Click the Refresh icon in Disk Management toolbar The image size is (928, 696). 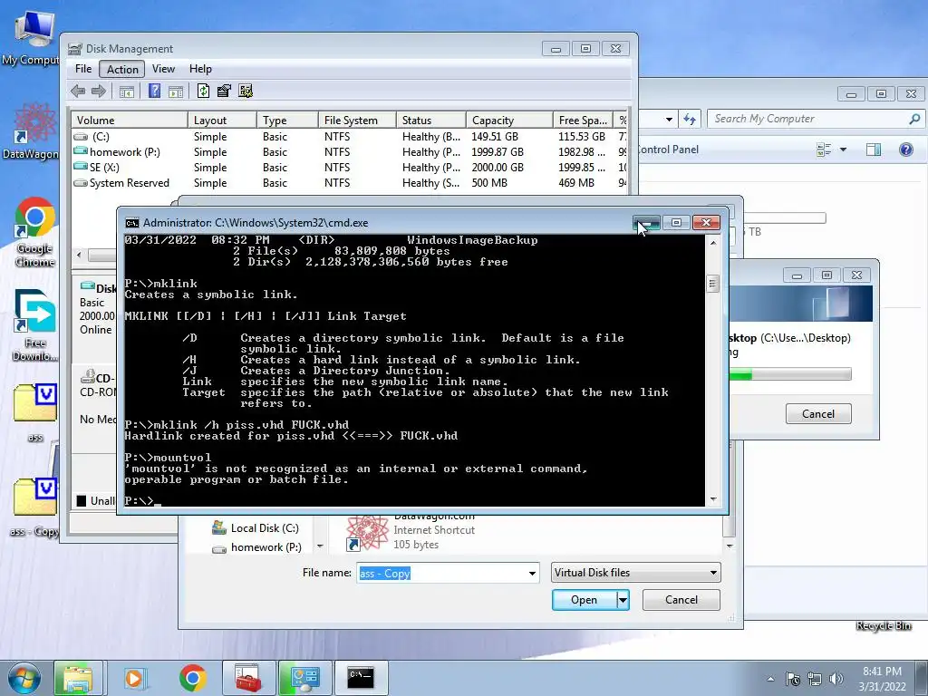203,91
